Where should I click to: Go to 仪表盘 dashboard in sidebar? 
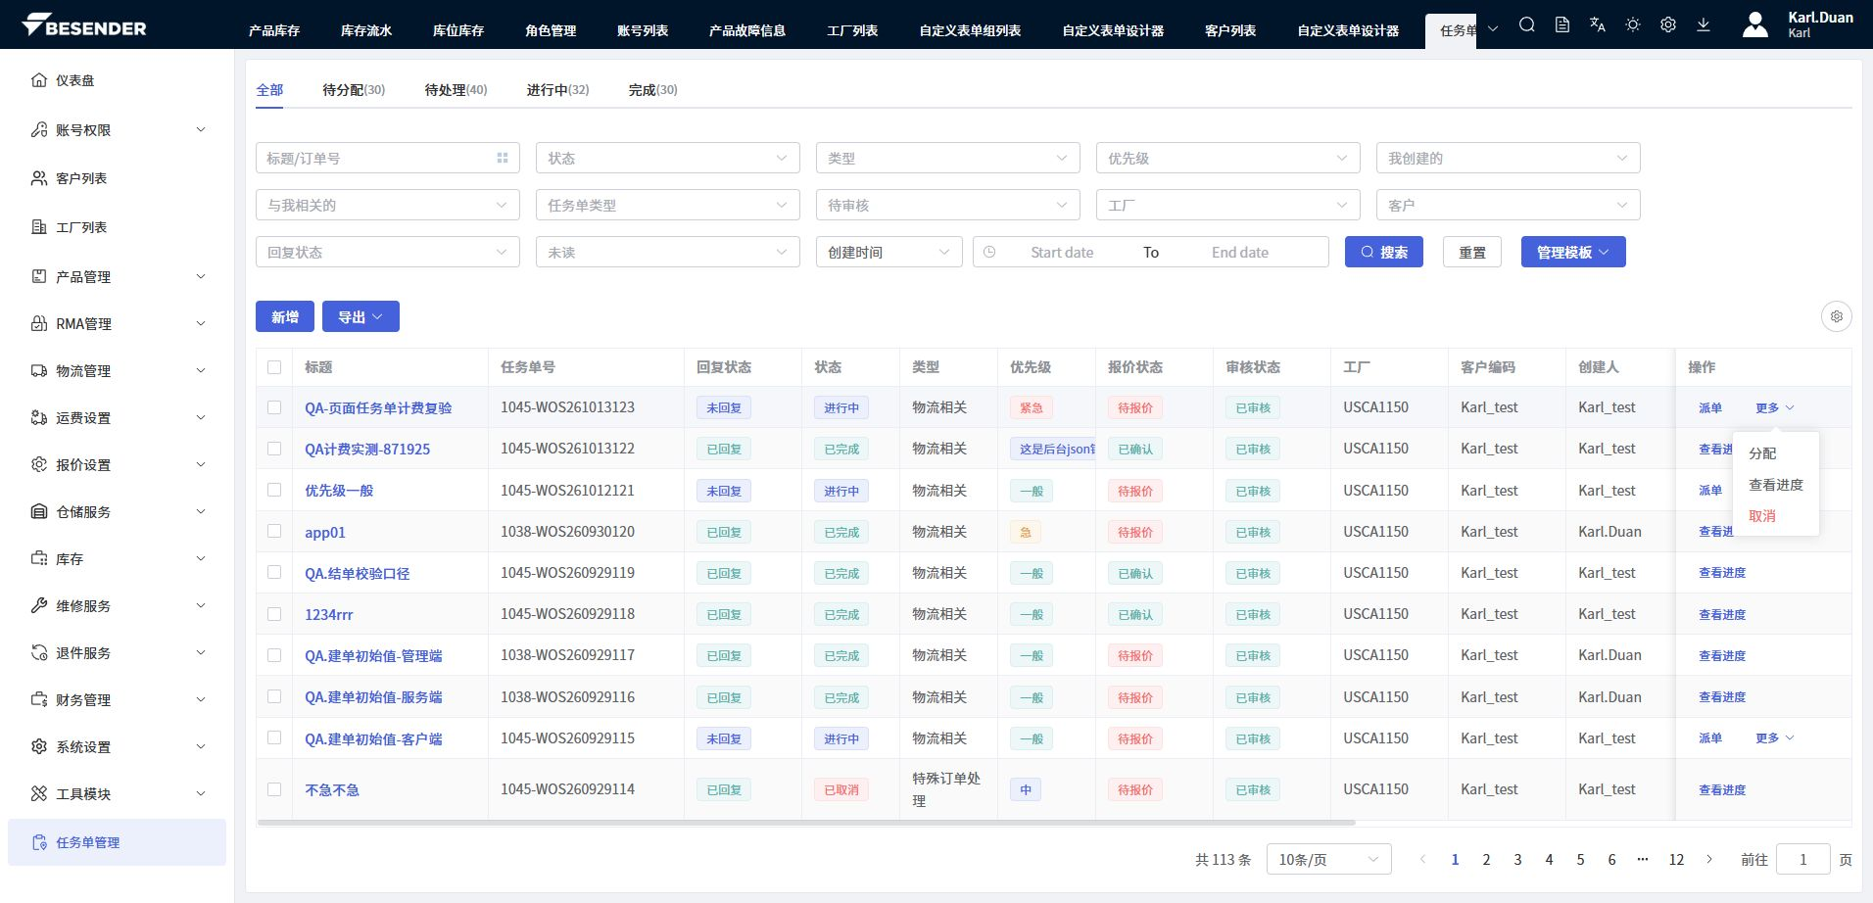[x=117, y=80]
